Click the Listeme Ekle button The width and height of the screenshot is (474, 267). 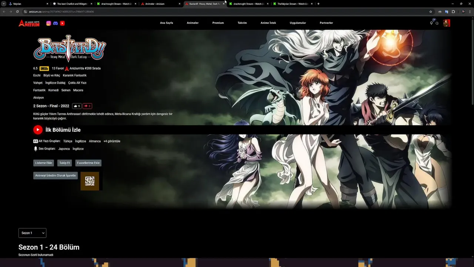coord(43,163)
